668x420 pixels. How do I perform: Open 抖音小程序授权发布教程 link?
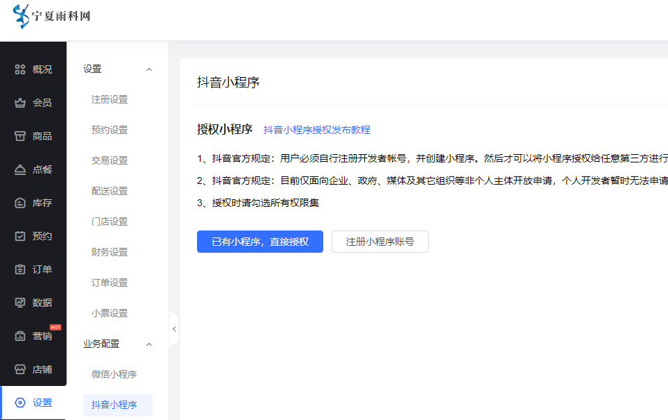tap(317, 130)
